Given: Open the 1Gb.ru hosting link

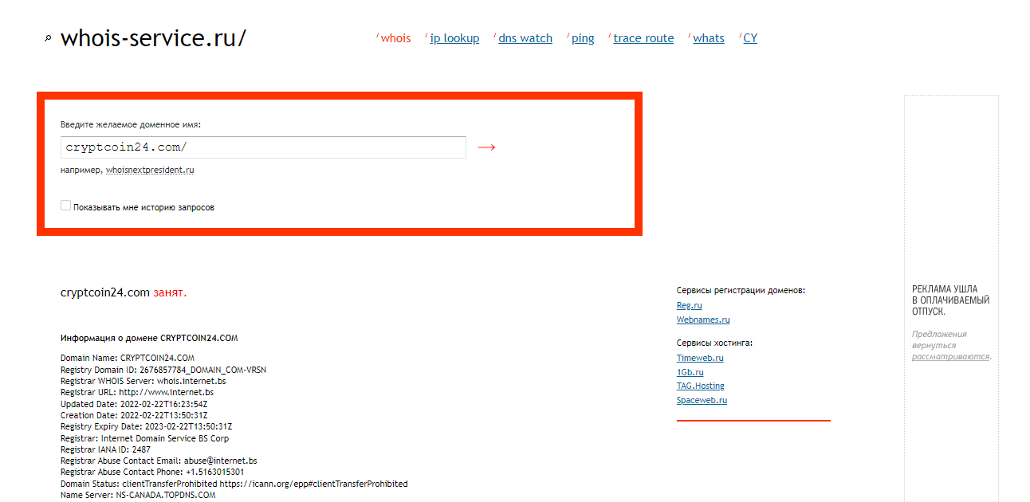Looking at the screenshot, I should tap(690, 372).
